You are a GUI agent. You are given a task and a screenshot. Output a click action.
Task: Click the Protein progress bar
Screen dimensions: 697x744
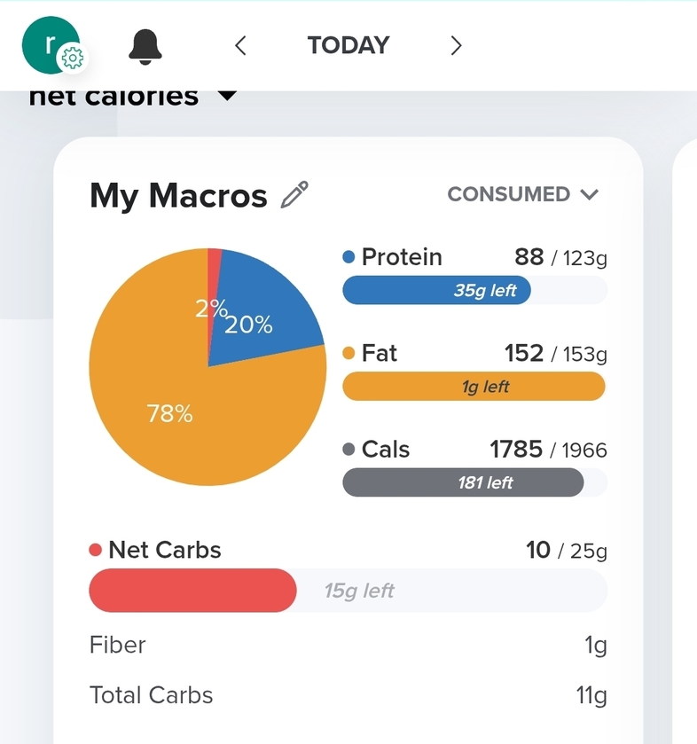click(474, 290)
